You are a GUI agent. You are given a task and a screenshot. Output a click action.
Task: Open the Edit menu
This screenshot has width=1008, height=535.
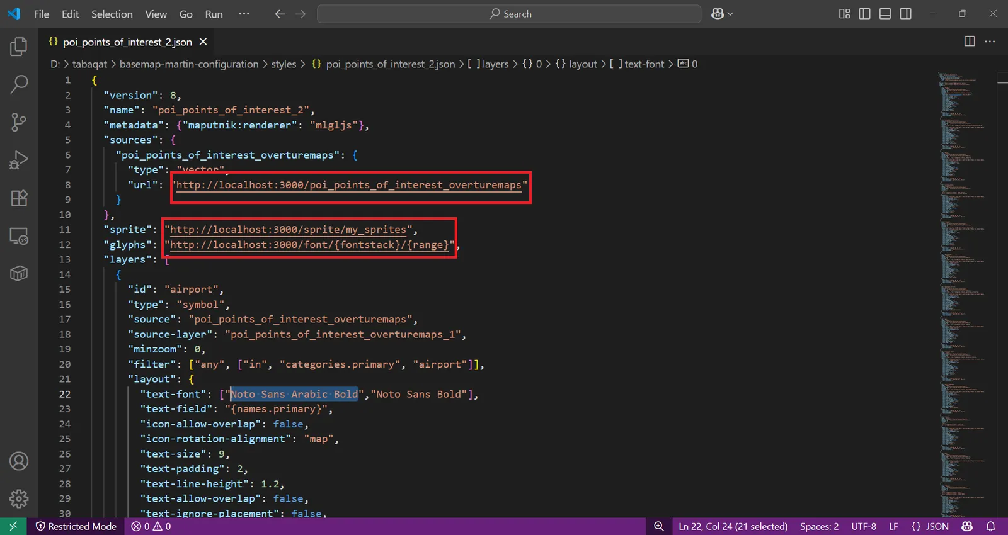(70, 14)
